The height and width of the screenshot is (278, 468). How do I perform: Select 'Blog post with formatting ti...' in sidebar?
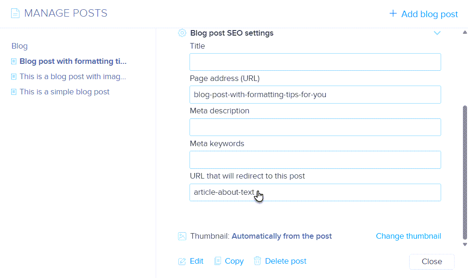tap(73, 61)
